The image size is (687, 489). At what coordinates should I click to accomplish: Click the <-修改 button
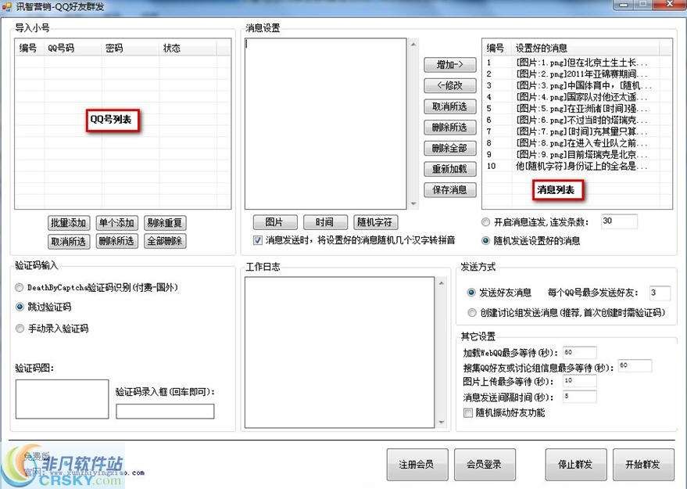tap(450, 85)
